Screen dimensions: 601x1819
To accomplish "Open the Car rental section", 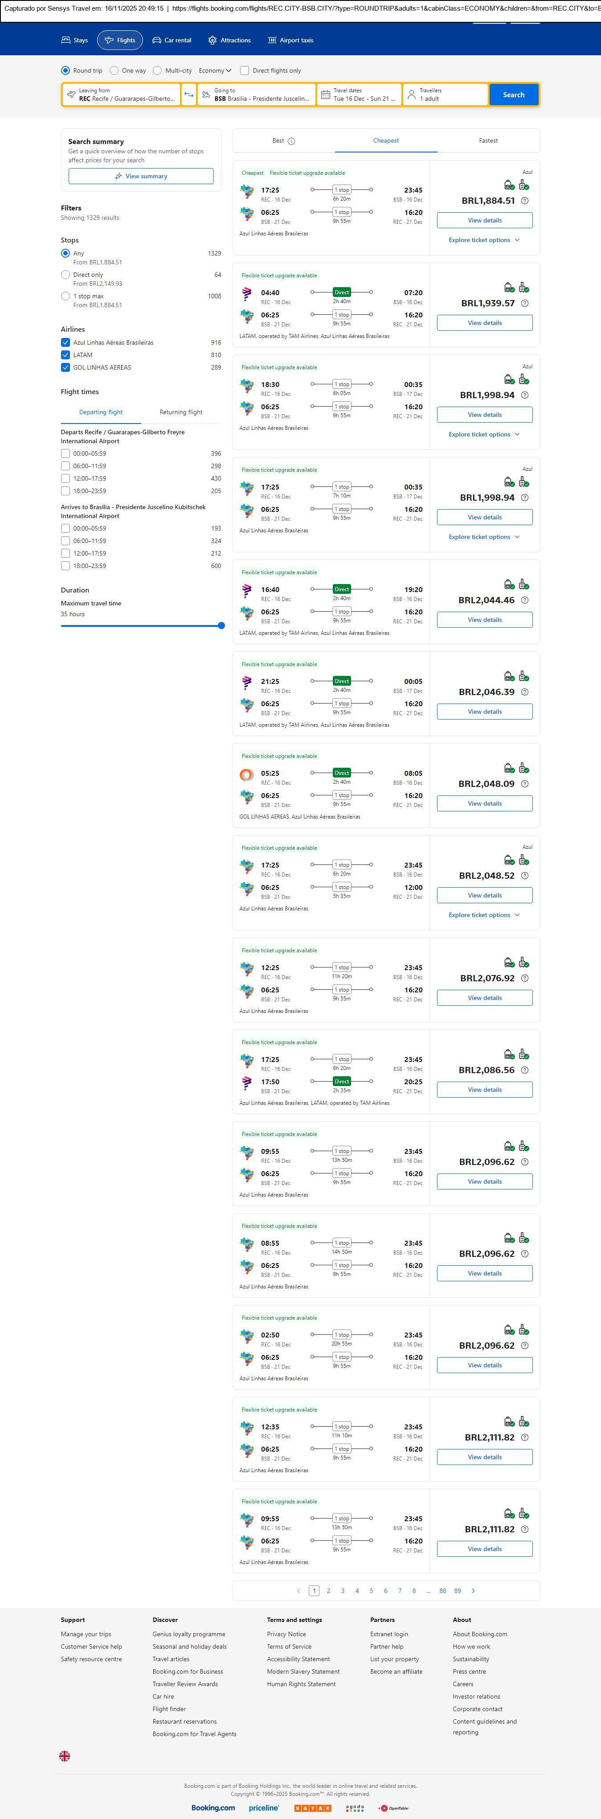I will (172, 40).
